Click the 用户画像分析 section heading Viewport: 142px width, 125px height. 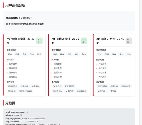tap(15, 5)
